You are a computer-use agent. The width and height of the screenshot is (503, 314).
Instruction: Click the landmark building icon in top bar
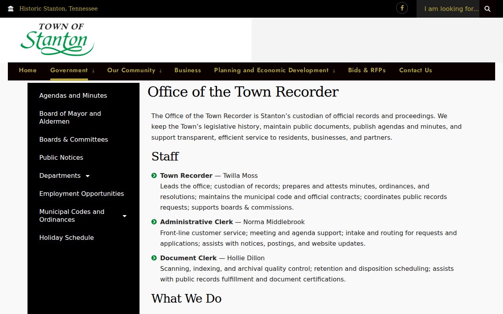pos(11,9)
